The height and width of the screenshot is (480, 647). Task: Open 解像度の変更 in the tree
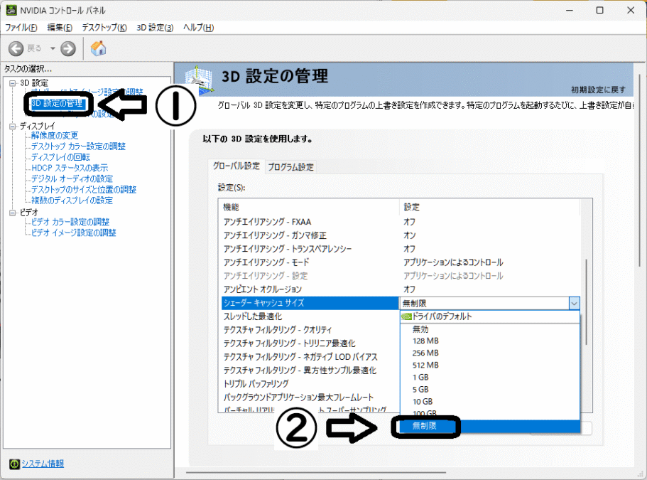[x=54, y=136]
